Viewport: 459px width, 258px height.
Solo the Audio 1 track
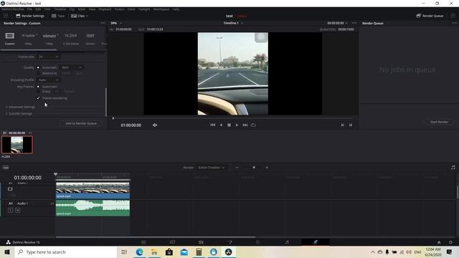tap(11, 210)
